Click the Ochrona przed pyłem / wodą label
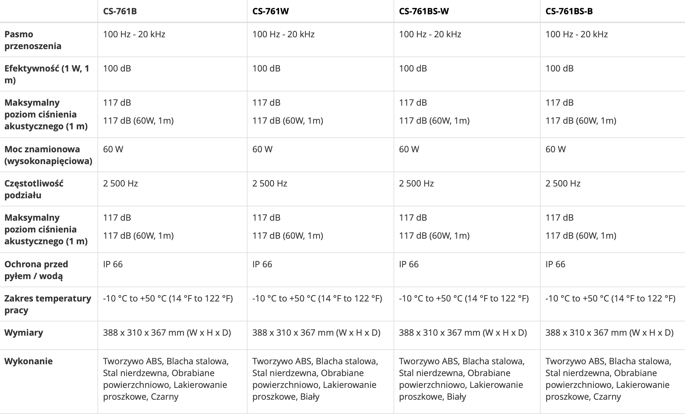Image resolution: width=685 pixels, height=414 pixels. click(36, 270)
